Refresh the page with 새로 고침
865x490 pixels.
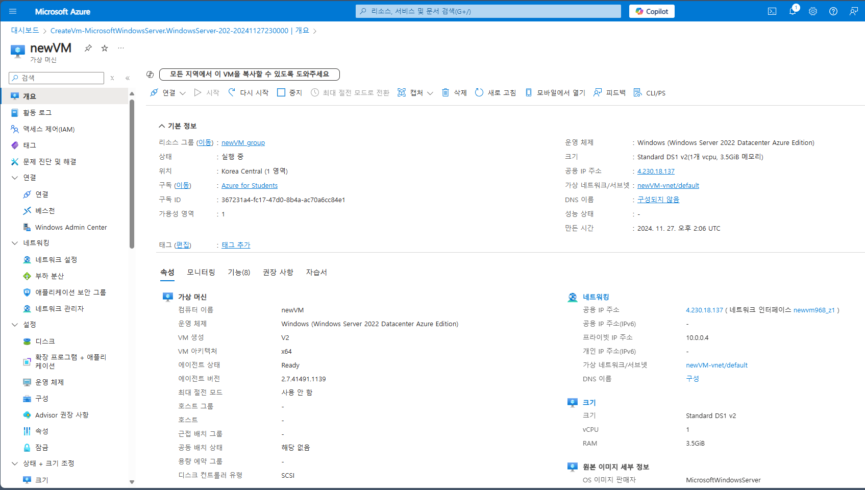pos(496,92)
